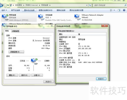Click the refresh button beside address bar
127x100 pixels.
click(90, 5)
